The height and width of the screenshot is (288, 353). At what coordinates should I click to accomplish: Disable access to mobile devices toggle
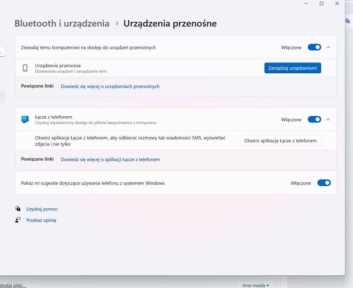pyautogui.click(x=314, y=47)
